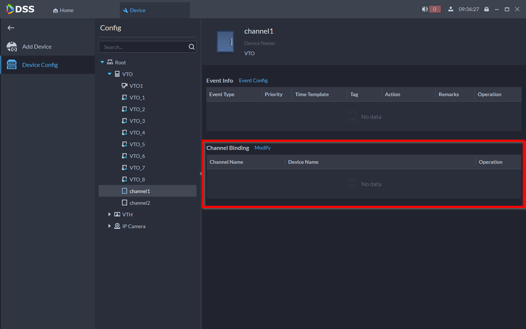Viewport: 526px width, 329px height.
Task: Click the DSS logo
Action: click(x=20, y=9)
